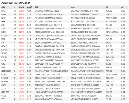This screenshot has height=103, width=129.
Task: Click the 买入 column header
Action: click(x=37, y=7)
